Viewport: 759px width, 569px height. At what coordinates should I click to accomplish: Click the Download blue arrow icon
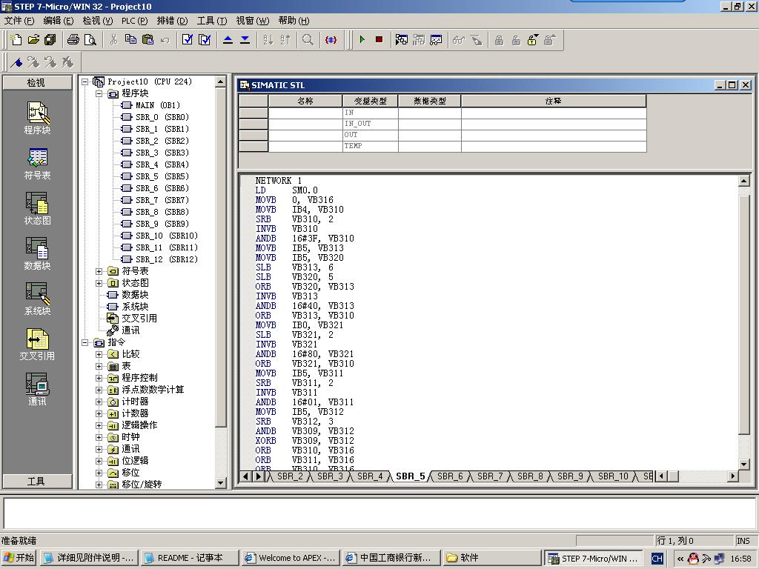(245, 40)
